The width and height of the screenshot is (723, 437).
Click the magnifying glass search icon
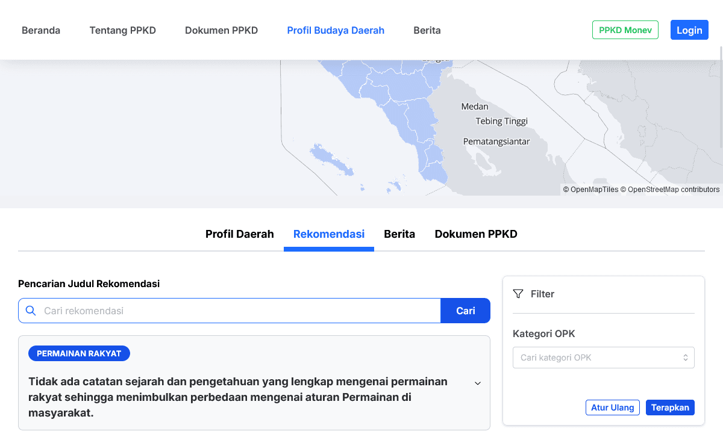click(x=31, y=311)
